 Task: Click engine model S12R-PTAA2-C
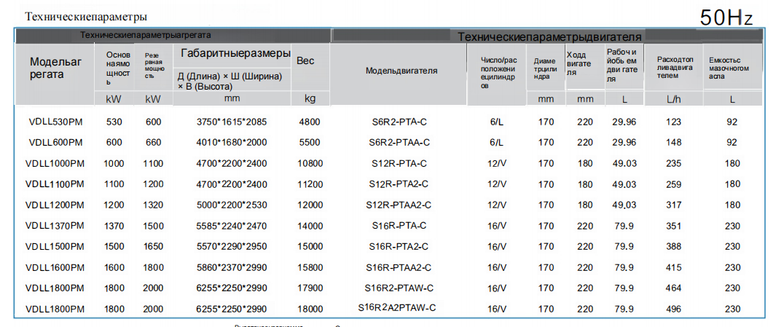(x=399, y=205)
